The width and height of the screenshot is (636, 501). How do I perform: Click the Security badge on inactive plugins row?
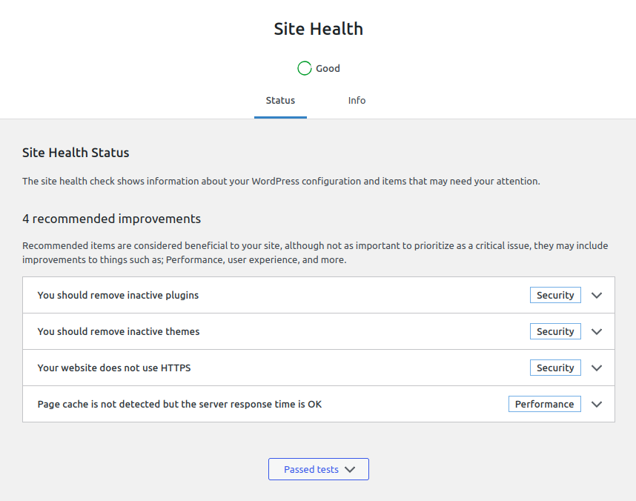click(x=555, y=295)
